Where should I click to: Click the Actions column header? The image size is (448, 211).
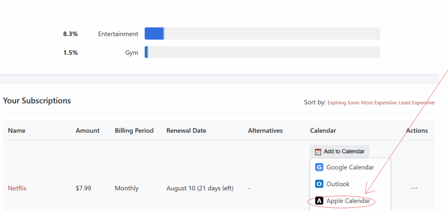(416, 131)
